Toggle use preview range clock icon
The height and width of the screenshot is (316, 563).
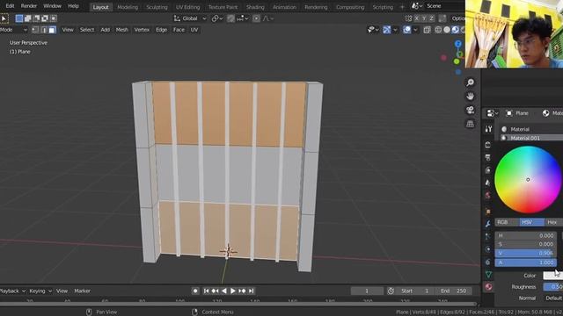click(391, 291)
